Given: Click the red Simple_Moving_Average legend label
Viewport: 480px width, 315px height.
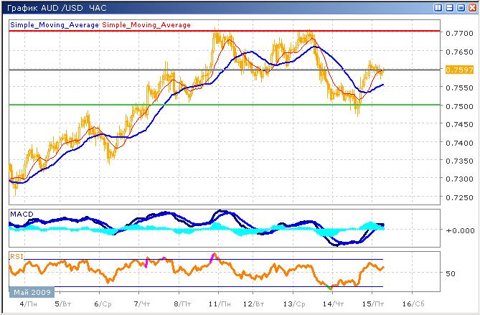Looking at the screenshot, I should [x=147, y=25].
